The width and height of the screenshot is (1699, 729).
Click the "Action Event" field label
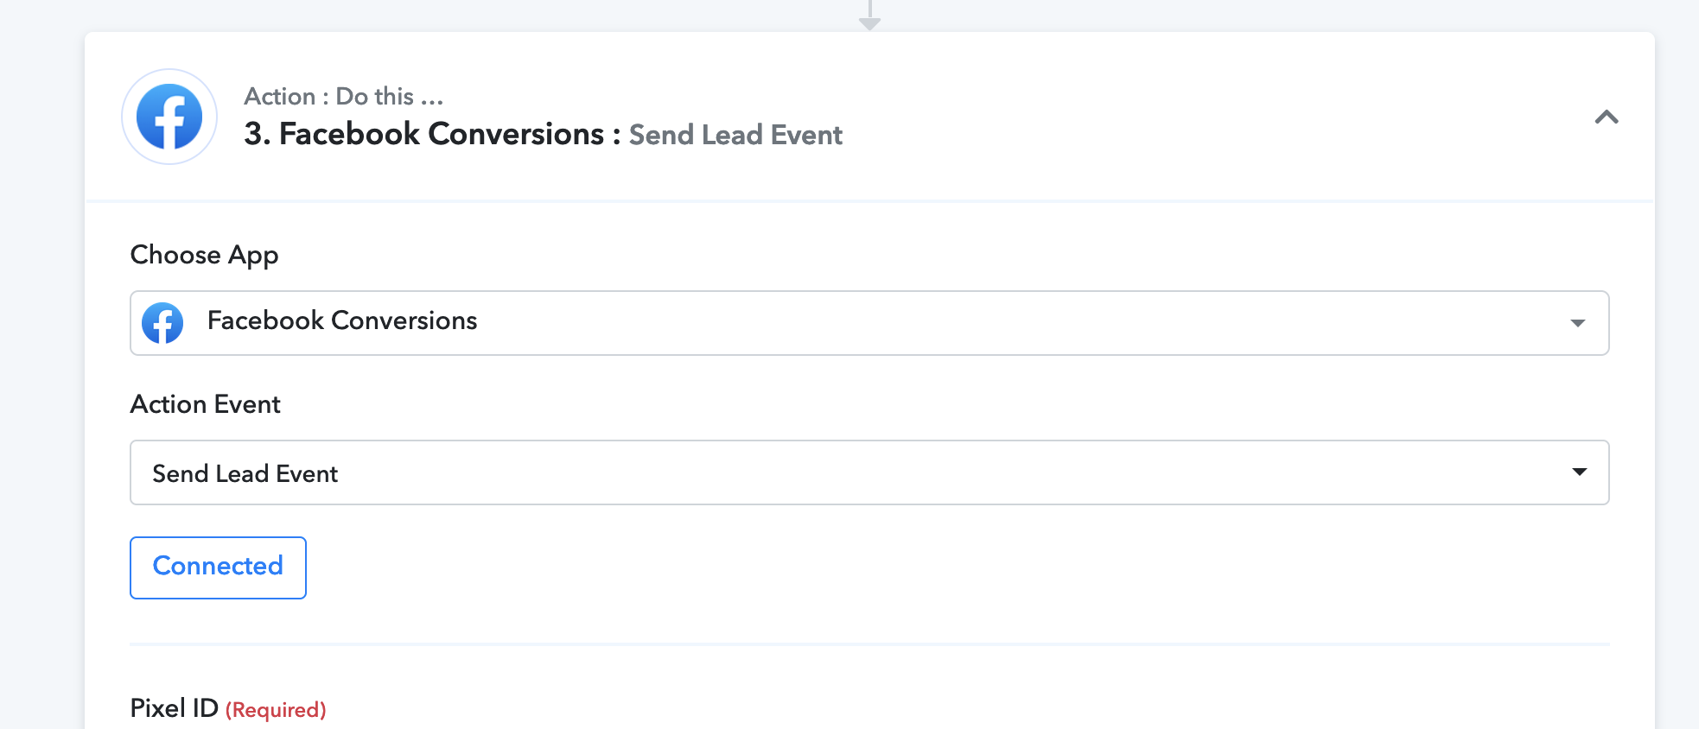pyautogui.click(x=205, y=404)
